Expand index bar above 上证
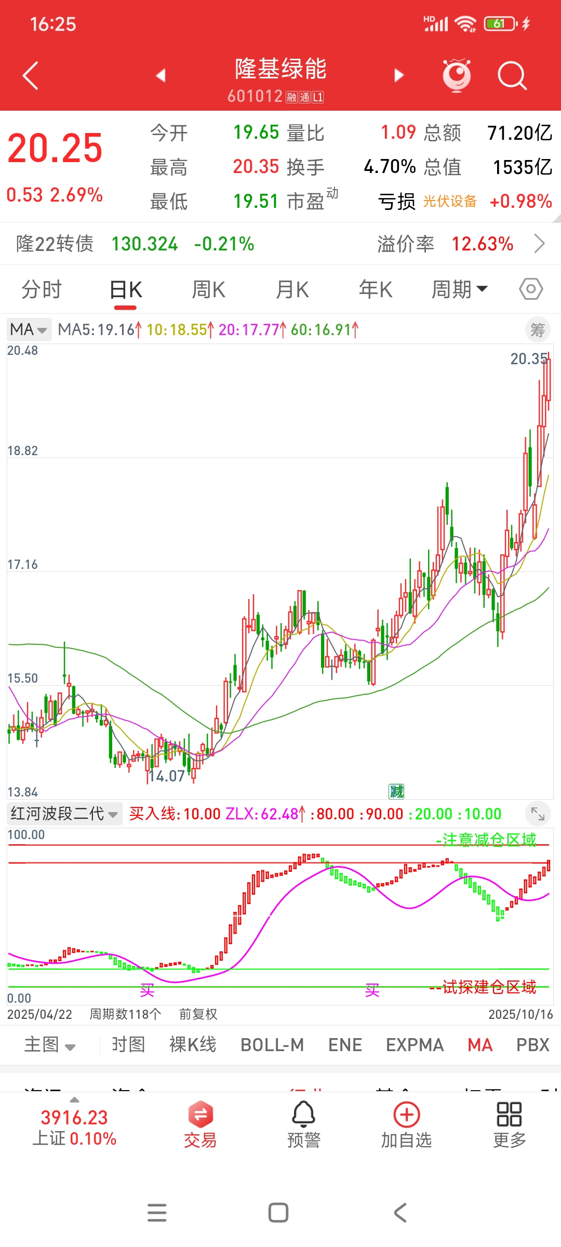Screen dimensions: 561x1247 click(75, 1099)
